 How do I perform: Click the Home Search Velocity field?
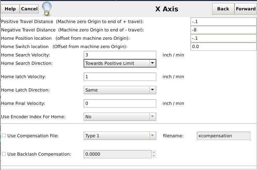(120, 55)
